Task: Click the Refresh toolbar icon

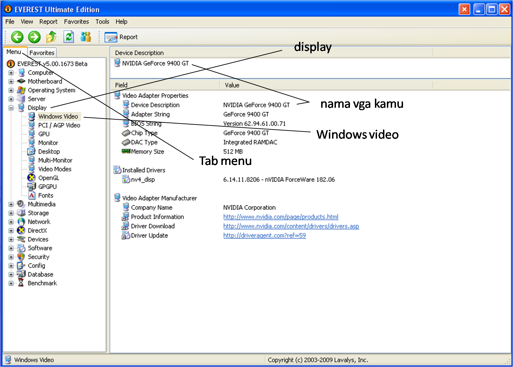Action: pyautogui.click(x=69, y=36)
